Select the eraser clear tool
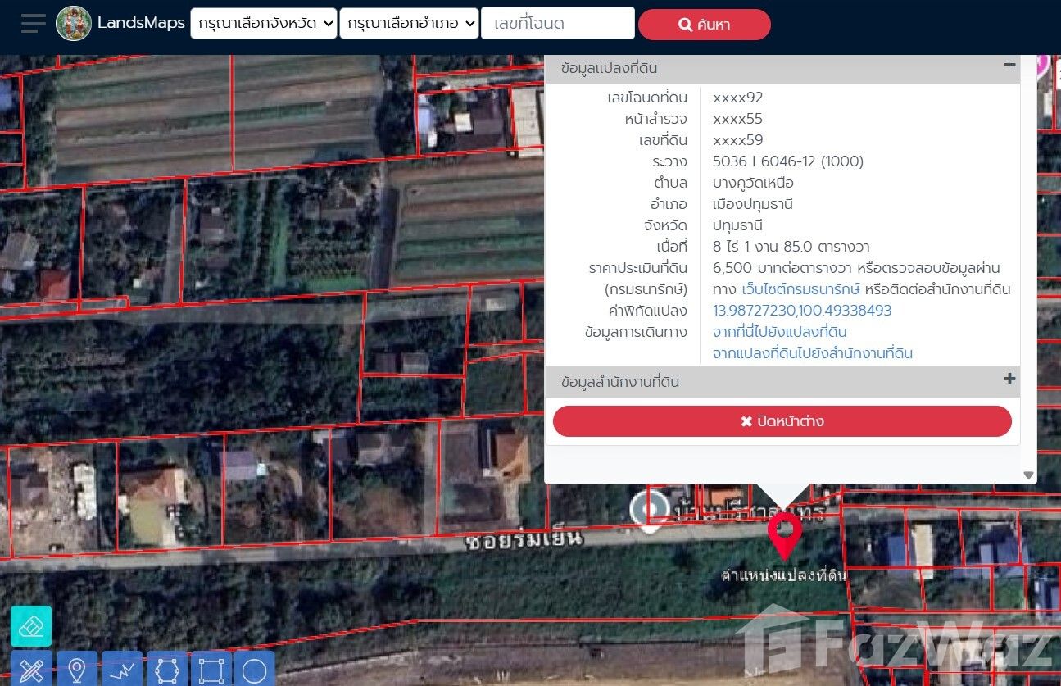The width and height of the screenshot is (1061, 686). pyautogui.click(x=31, y=626)
